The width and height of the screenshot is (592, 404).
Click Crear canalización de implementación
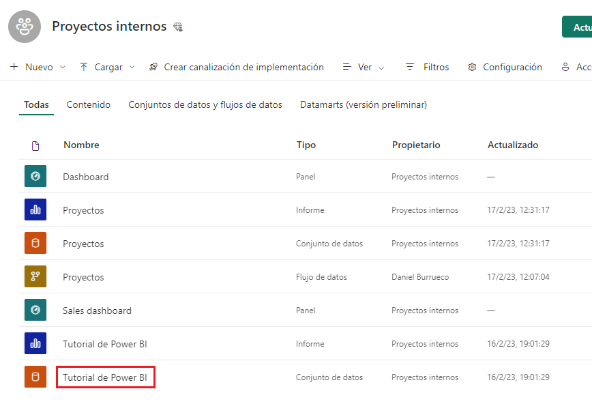236,67
